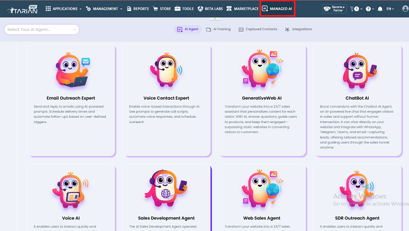Viewport: 409px width, 231px height.
Task: Click the Beta Labs icon
Action: tap(200, 9)
